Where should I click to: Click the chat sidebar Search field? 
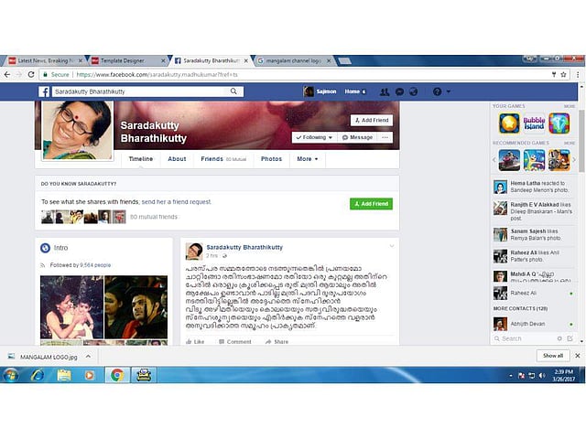(522, 338)
